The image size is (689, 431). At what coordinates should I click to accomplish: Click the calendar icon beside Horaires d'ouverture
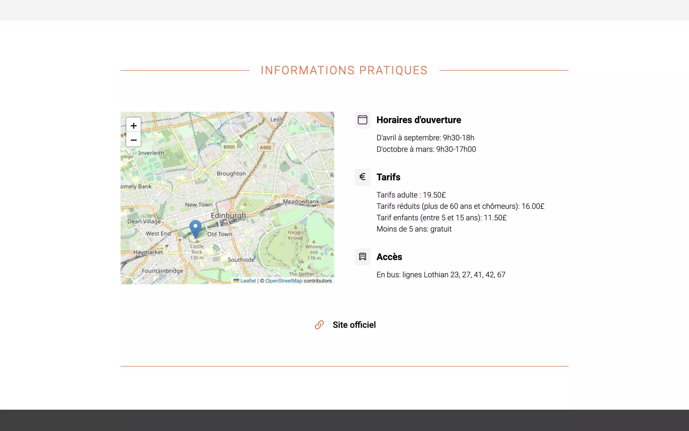pos(362,120)
